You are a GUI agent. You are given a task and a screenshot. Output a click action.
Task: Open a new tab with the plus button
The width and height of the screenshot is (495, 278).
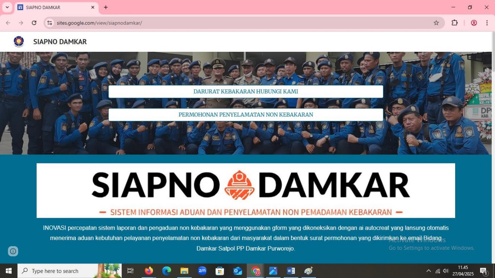click(x=106, y=7)
